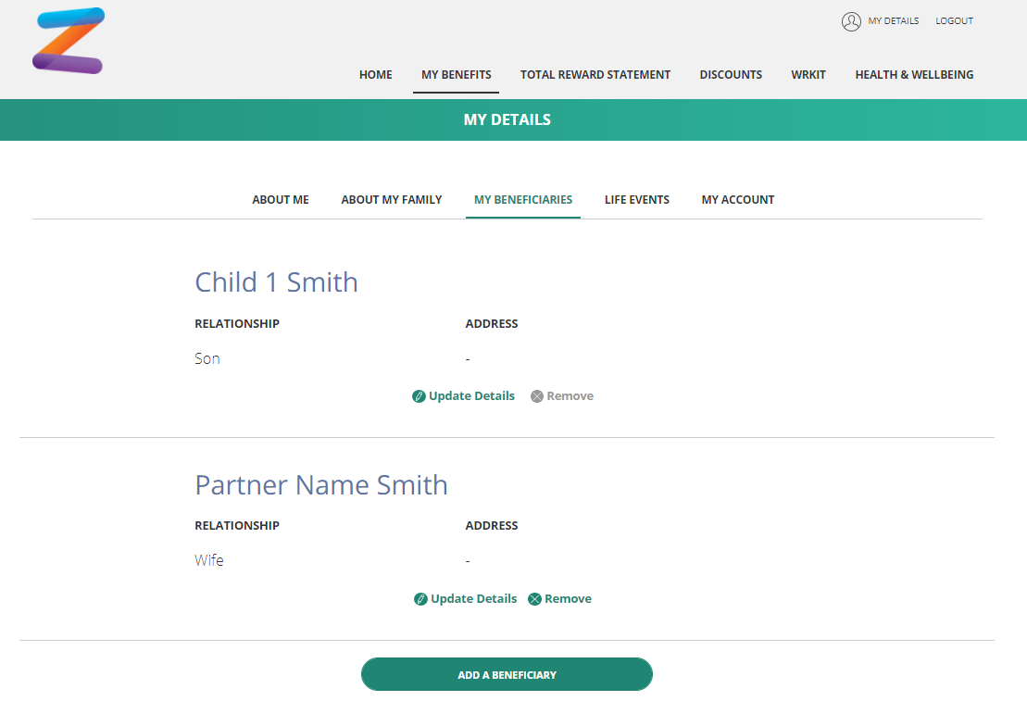Viewport: 1027px width, 726px height.
Task: Switch to ABOUT ME tab
Action: (x=281, y=200)
